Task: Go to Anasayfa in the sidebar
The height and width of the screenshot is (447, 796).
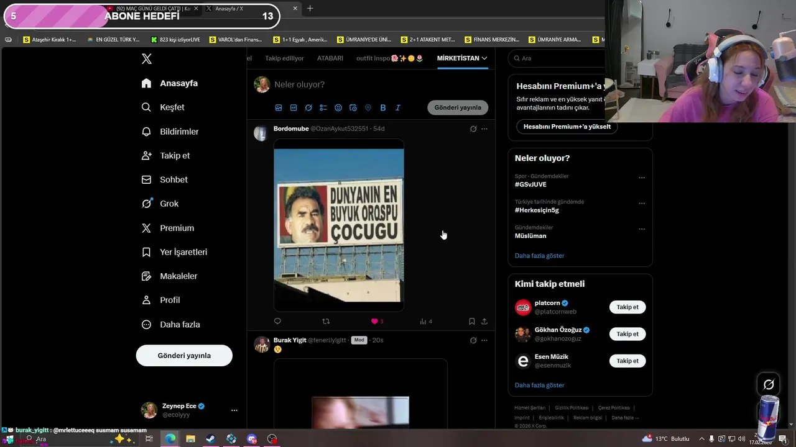Action: 170,83
